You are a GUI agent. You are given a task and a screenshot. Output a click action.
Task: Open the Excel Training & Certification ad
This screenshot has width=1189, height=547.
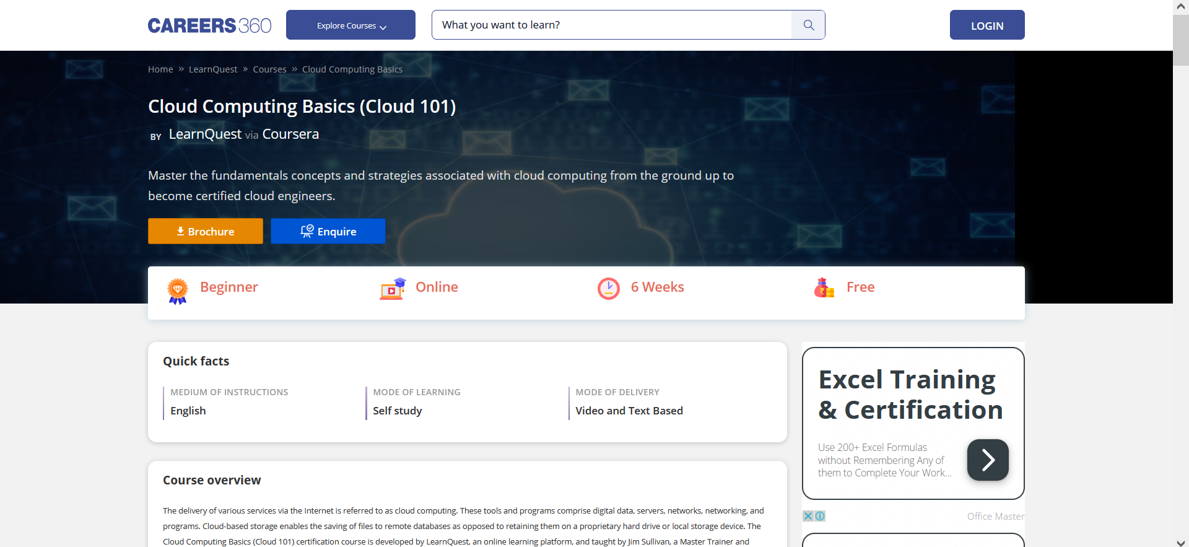pyautogui.click(x=910, y=395)
